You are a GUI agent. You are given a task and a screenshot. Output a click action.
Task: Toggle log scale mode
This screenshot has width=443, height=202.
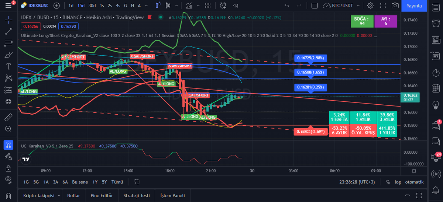(x=398, y=182)
